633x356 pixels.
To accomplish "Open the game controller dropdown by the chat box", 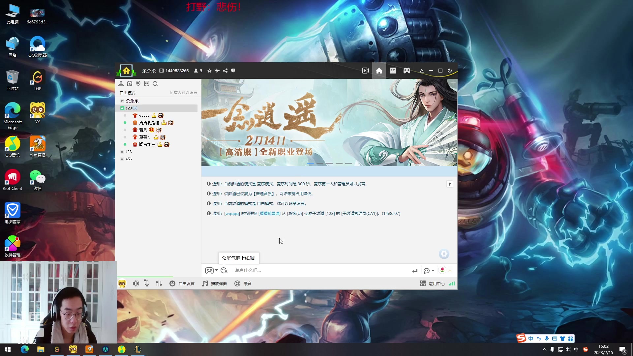I will click(x=211, y=270).
